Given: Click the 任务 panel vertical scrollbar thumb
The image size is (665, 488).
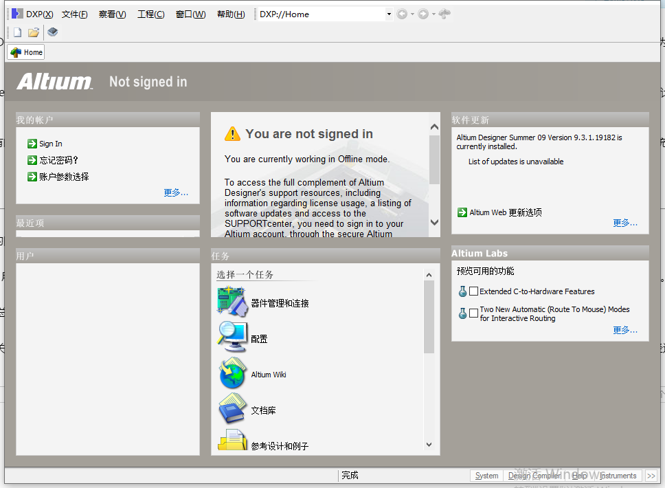Looking at the screenshot, I should click(x=429, y=316).
